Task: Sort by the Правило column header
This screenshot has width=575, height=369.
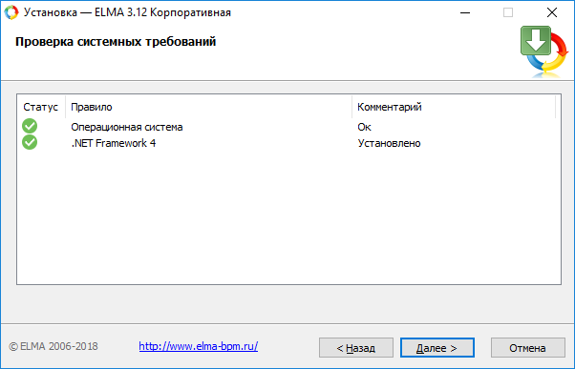Action: [208, 107]
